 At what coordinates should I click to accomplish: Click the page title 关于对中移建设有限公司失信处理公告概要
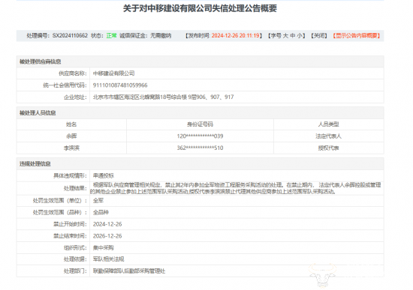[x=200, y=8]
